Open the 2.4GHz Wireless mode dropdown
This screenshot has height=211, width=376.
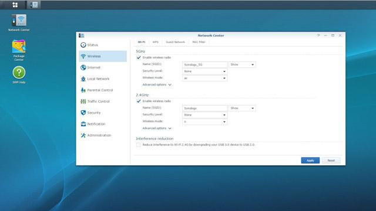[205, 122]
